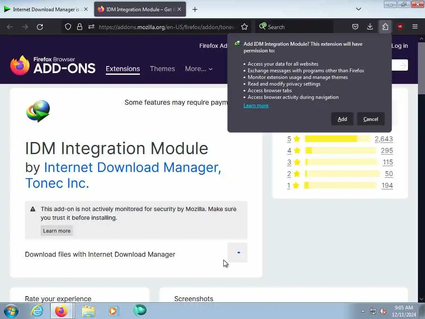The height and width of the screenshot is (319, 425).
Task: Open the tracking protection shield icon
Action: pyautogui.click(x=68, y=27)
